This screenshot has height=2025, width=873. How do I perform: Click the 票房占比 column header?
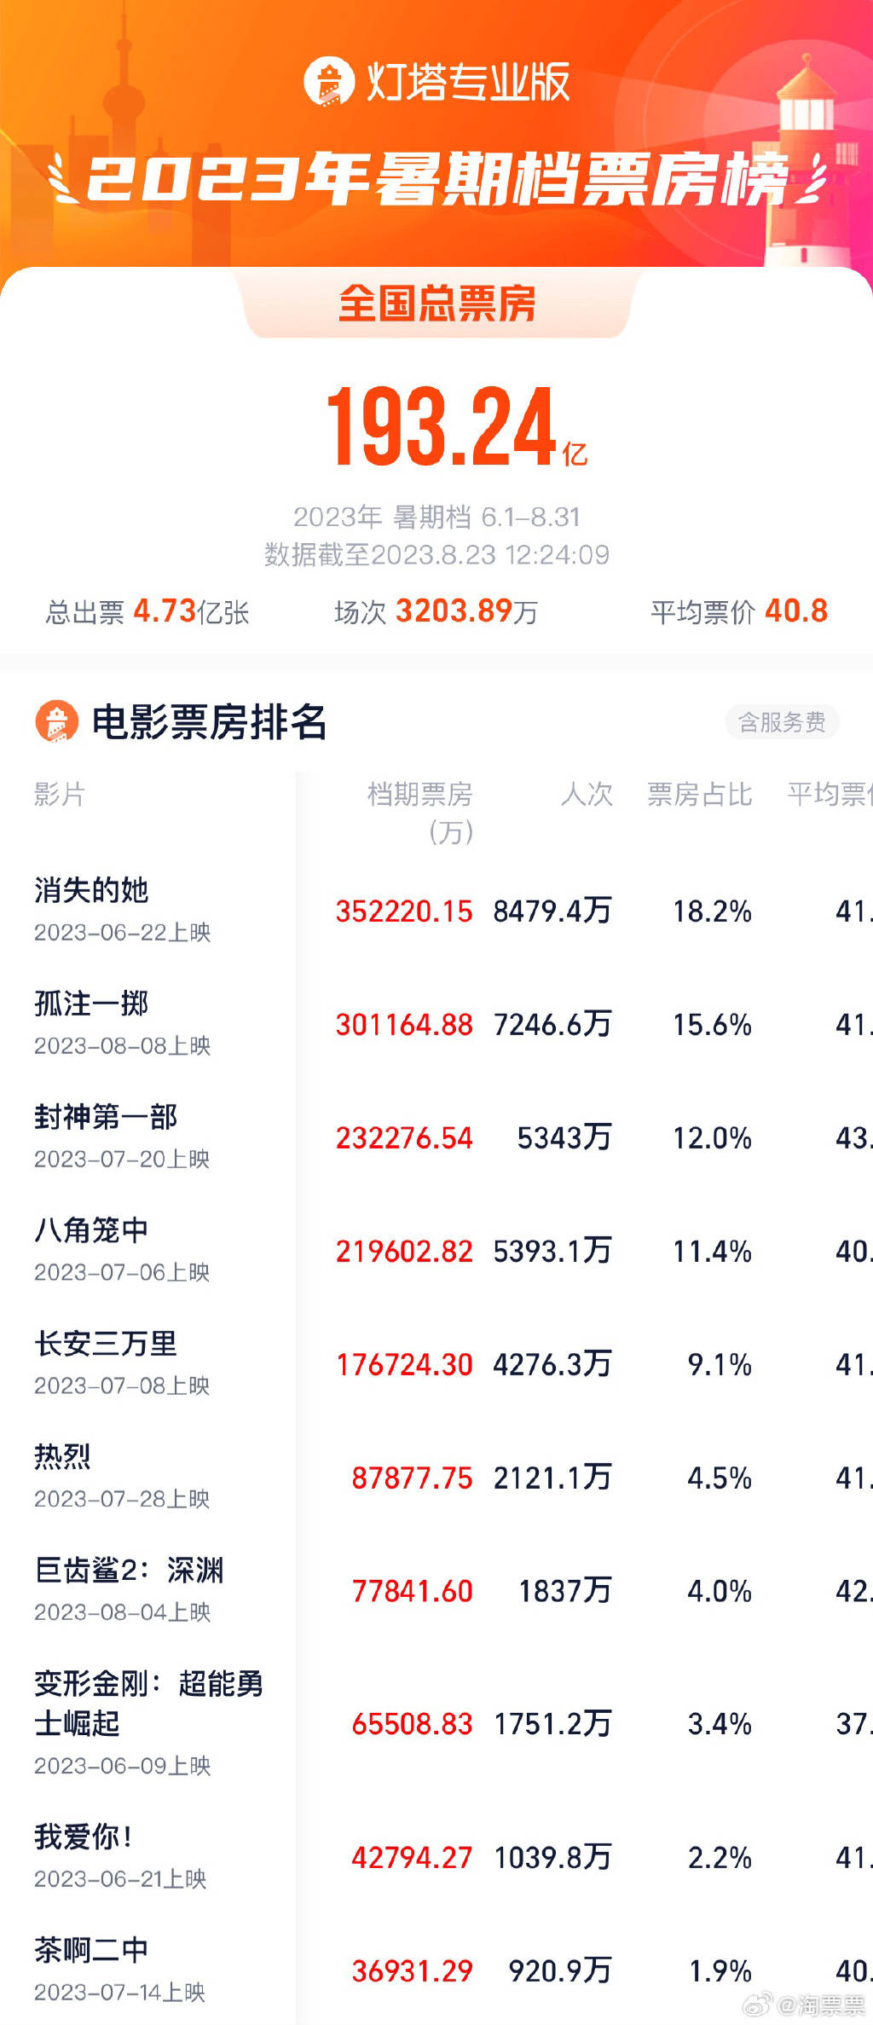pyautogui.click(x=699, y=795)
